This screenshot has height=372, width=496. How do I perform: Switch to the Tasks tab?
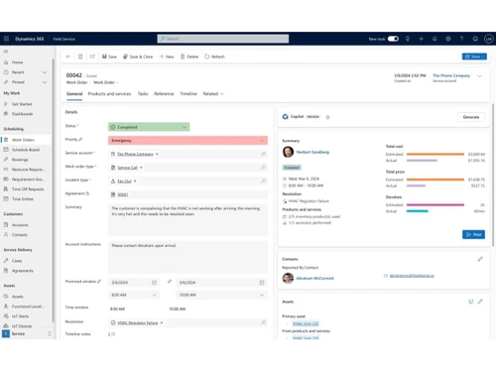click(x=143, y=94)
